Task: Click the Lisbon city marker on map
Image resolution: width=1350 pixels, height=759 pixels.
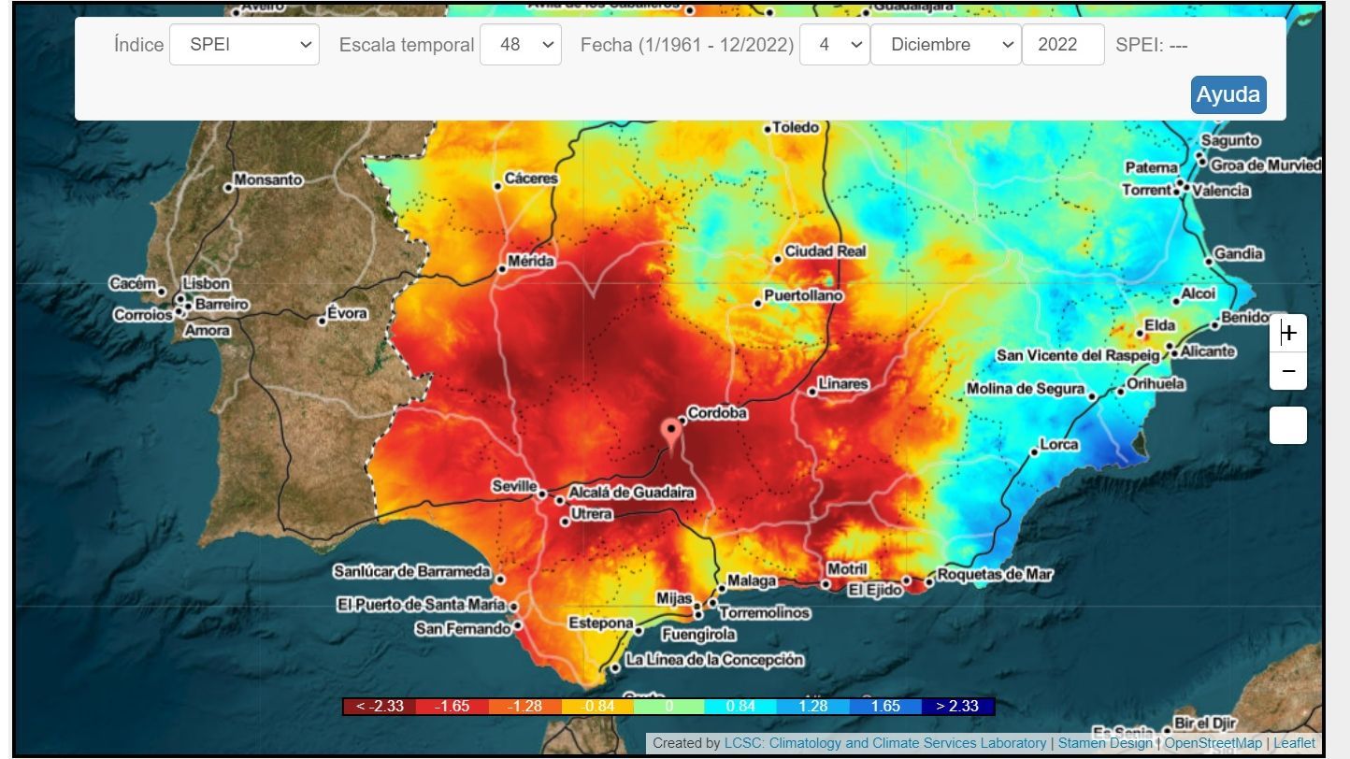Action: [180, 299]
